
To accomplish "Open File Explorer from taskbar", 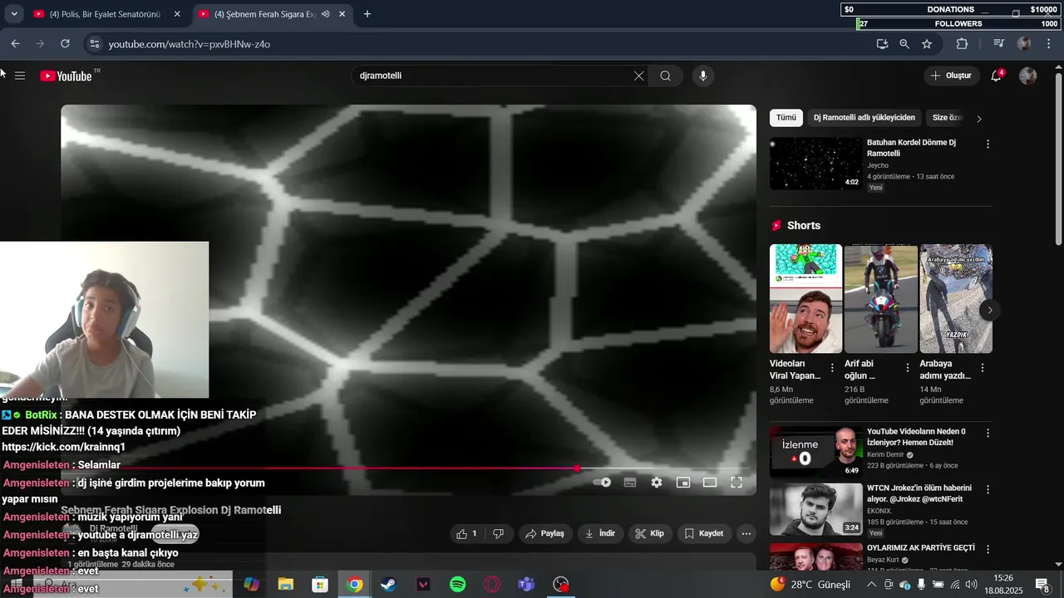I will click(x=286, y=585).
